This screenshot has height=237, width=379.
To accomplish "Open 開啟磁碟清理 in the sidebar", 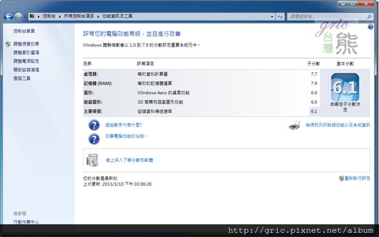I will tap(26, 70).
